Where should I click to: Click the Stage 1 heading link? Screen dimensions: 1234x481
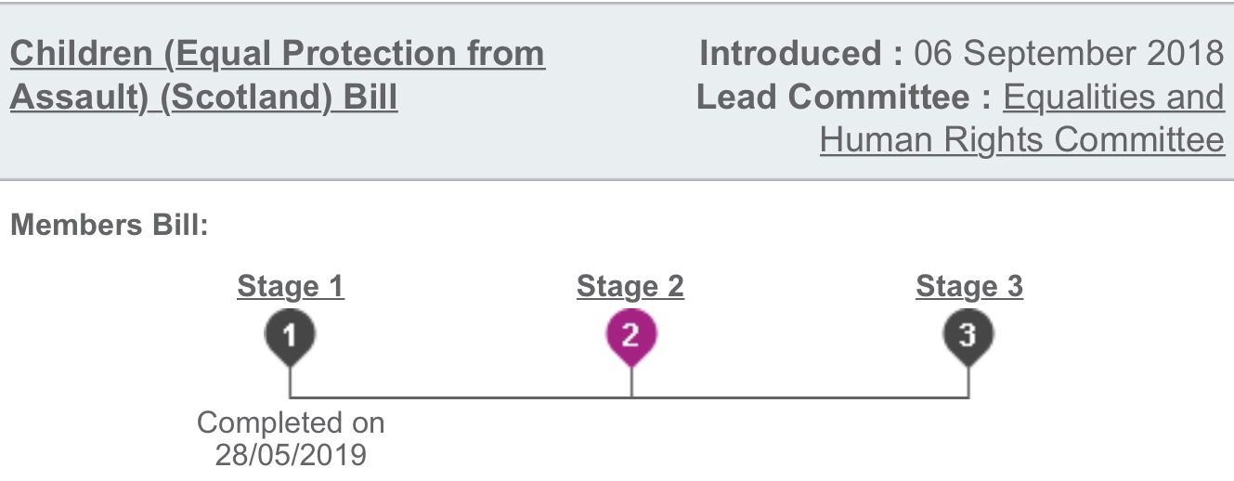pos(291,287)
